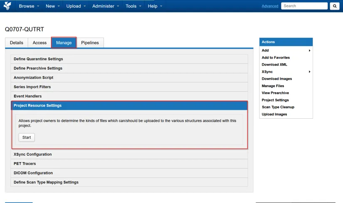This screenshot has height=203, width=343.
Task: Collapse Project Resource Settings section
Action: tap(129, 105)
